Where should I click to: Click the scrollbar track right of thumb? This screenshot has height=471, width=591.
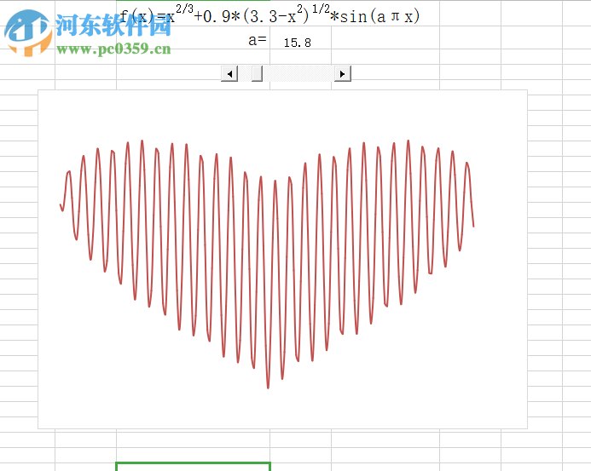coord(298,74)
